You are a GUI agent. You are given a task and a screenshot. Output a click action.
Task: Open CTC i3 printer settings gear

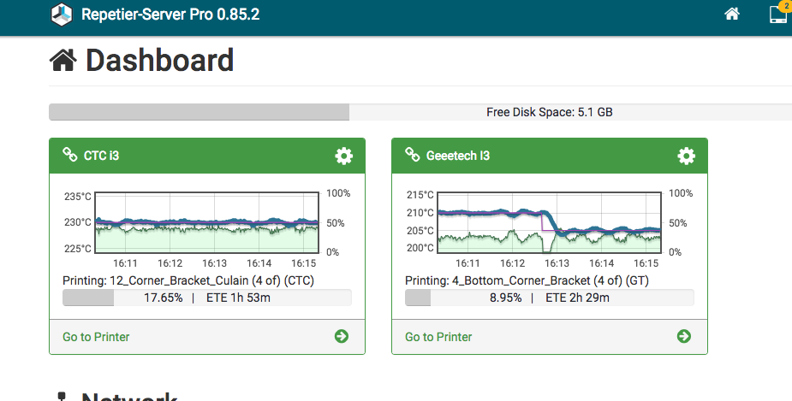point(343,156)
